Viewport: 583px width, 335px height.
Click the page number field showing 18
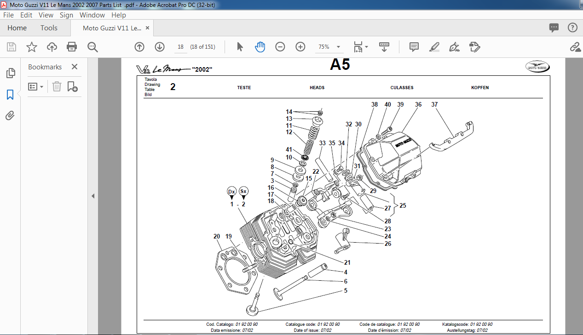pyautogui.click(x=180, y=47)
